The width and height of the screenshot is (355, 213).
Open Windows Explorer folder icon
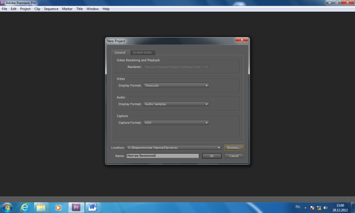(x=41, y=207)
